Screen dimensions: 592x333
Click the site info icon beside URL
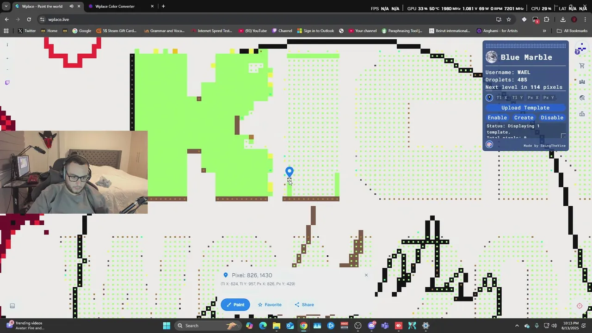(x=42, y=19)
